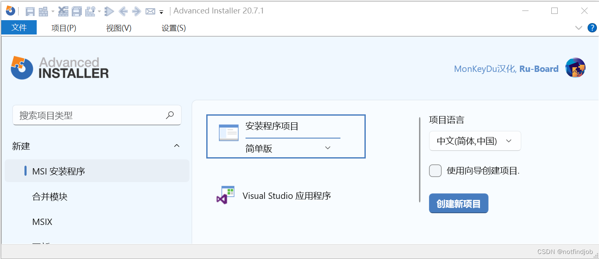Click the send Feedback envelope icon
Image resolution: width=599 pixels, height=259 pixels.
[x=150, y=11]
